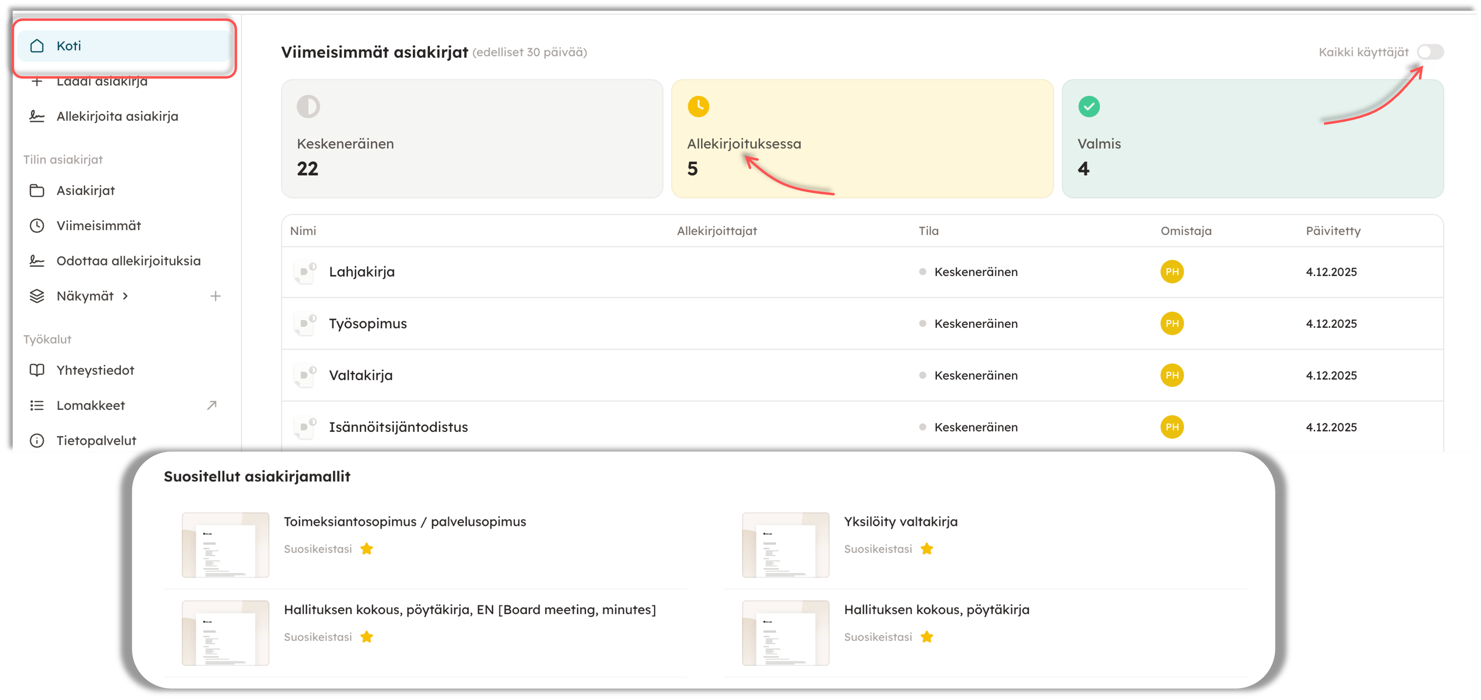Click the Viimeisimmät clock icon
This screenshot has height=700, width=1481.
pyautogui.click(x=37, y=226)
